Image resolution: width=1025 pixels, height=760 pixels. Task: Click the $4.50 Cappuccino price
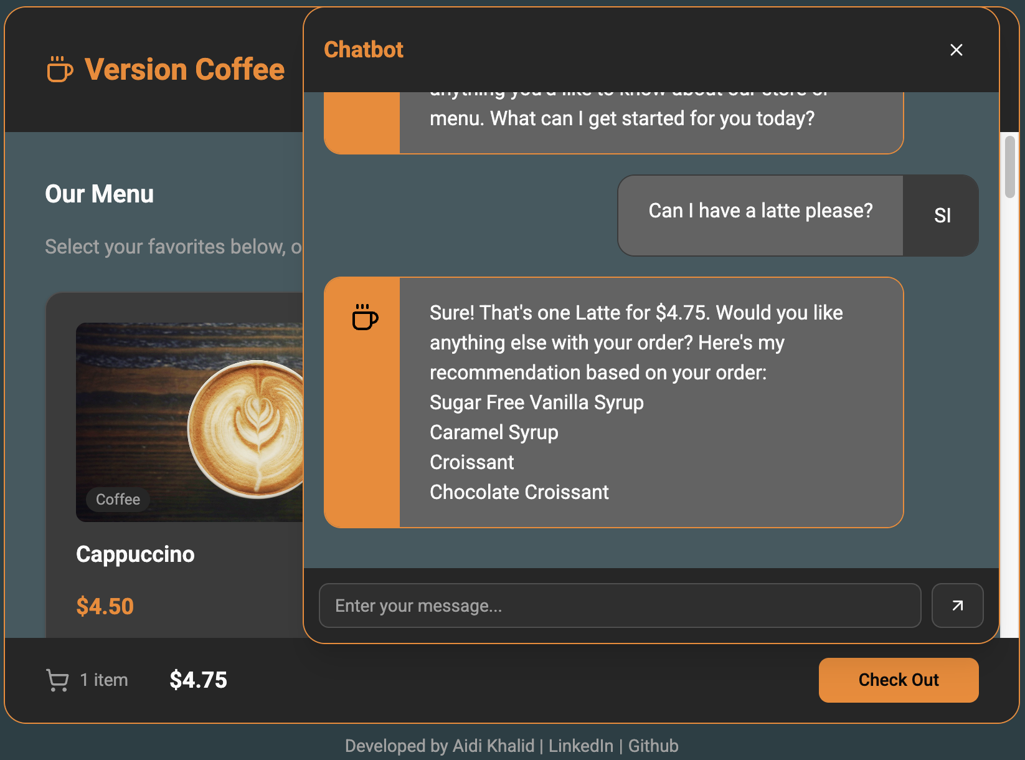pos(105,606)
